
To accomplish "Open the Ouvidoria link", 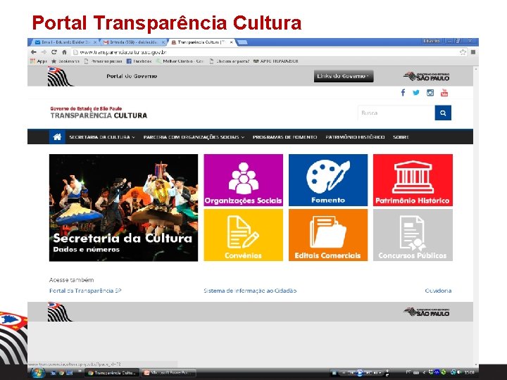I will (x=438, y=291).
